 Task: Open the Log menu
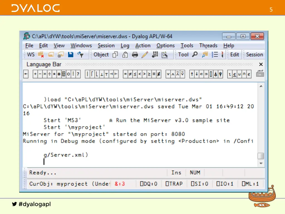point(125,45)
